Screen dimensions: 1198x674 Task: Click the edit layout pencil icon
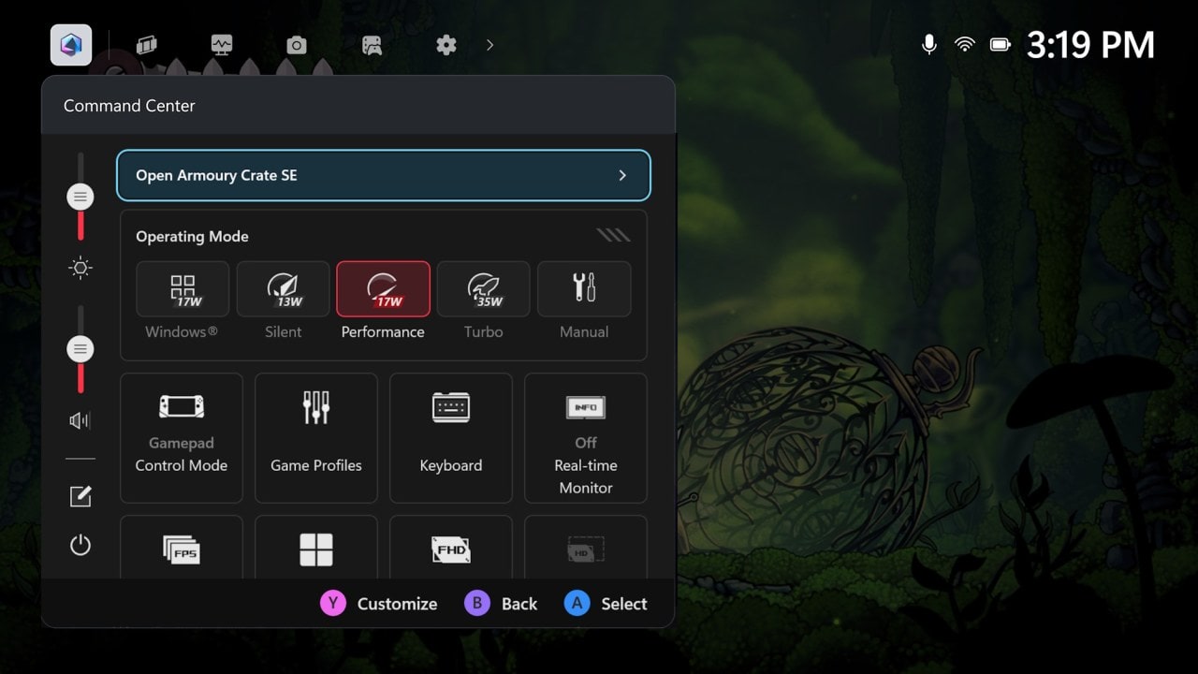[80, 497]
